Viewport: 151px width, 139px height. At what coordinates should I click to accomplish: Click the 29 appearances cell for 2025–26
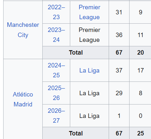coord(119,93)
